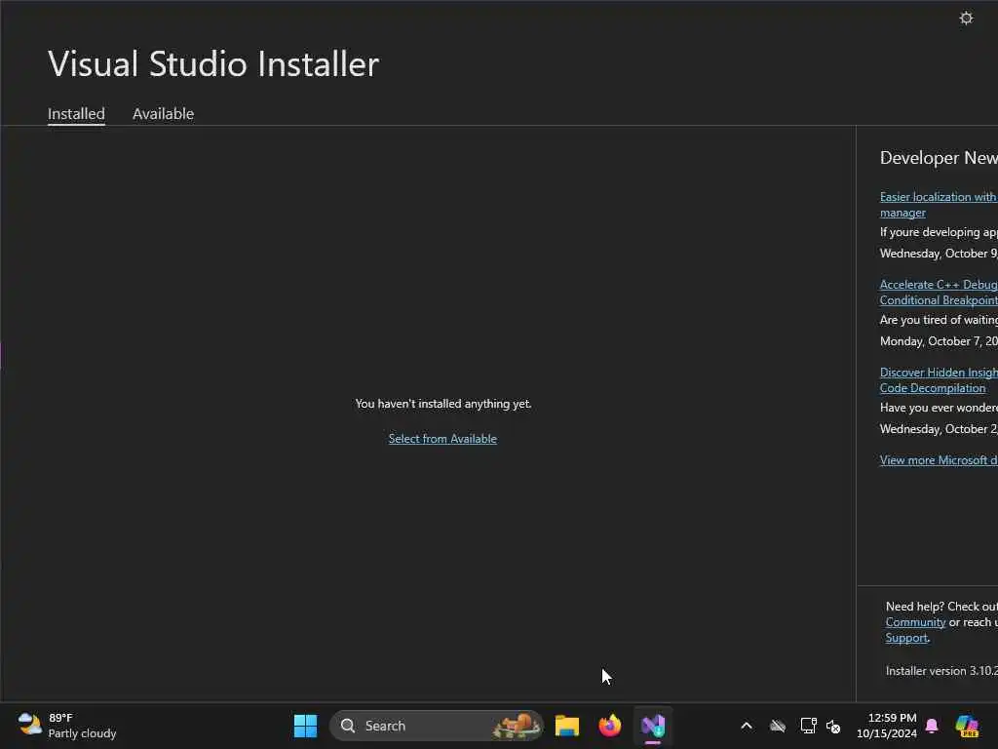Click the Monday, October 7 news date
998x749 pixels.
tap(939, 341)
